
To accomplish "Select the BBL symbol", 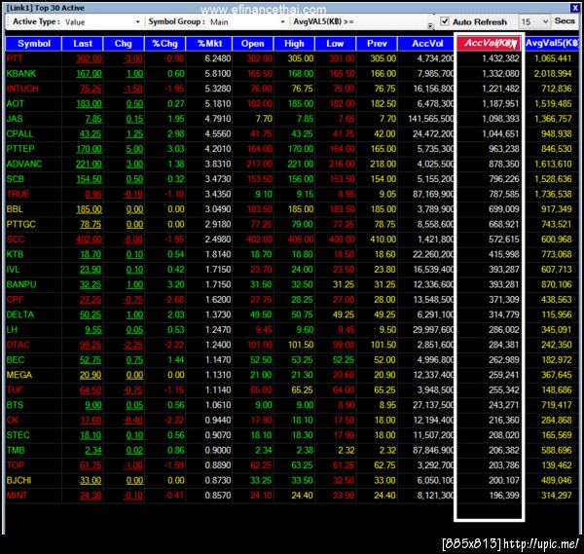I will pyautogui.click(x=15, y=209).
